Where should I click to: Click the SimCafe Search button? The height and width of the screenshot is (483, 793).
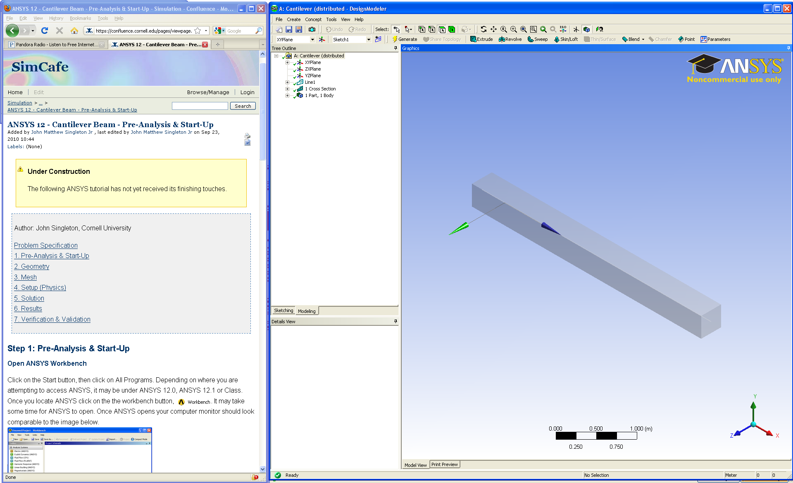click(243, 106)
